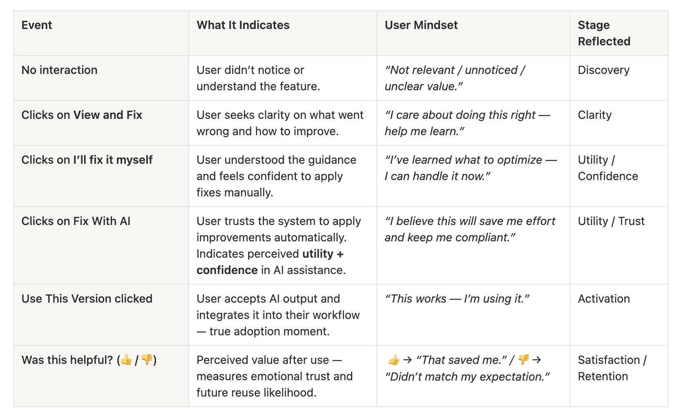Click the Discovery stage cell

(x=619, y=78)
